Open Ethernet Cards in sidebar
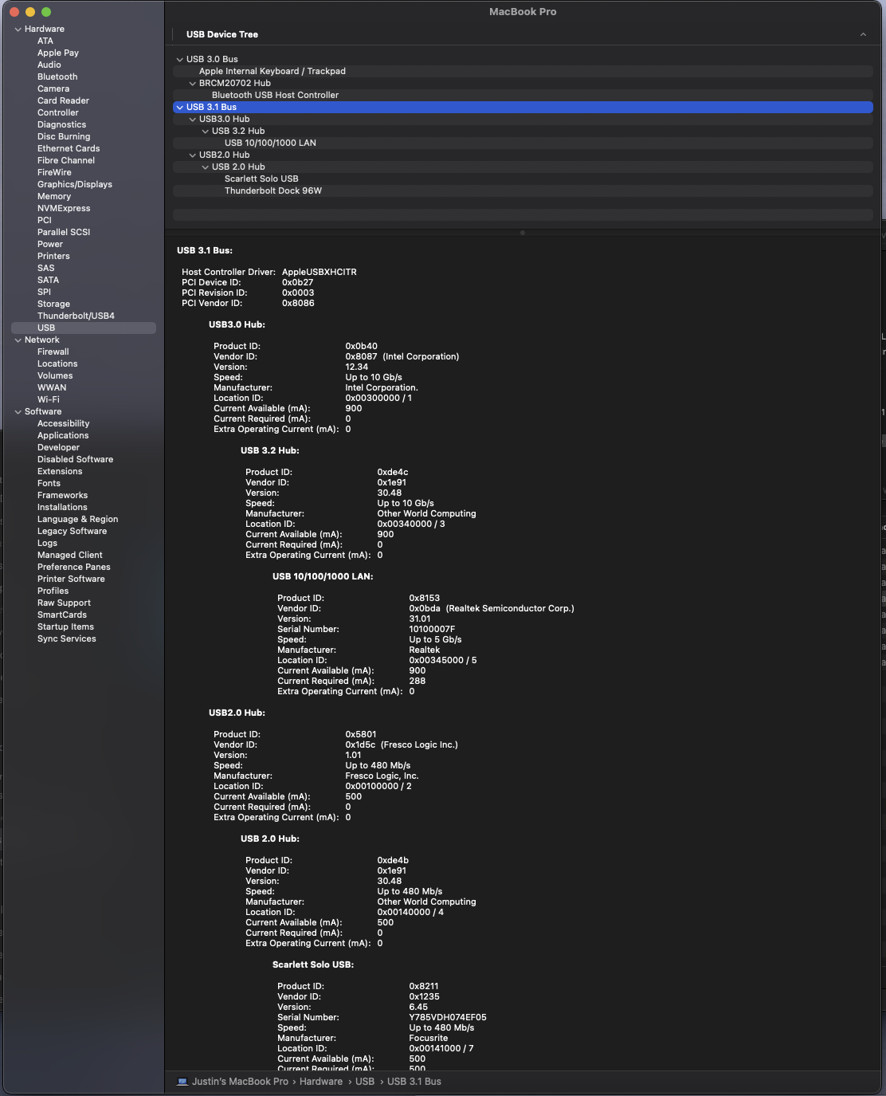Viewport: 886px width, 1096px height. pos(69,149)
